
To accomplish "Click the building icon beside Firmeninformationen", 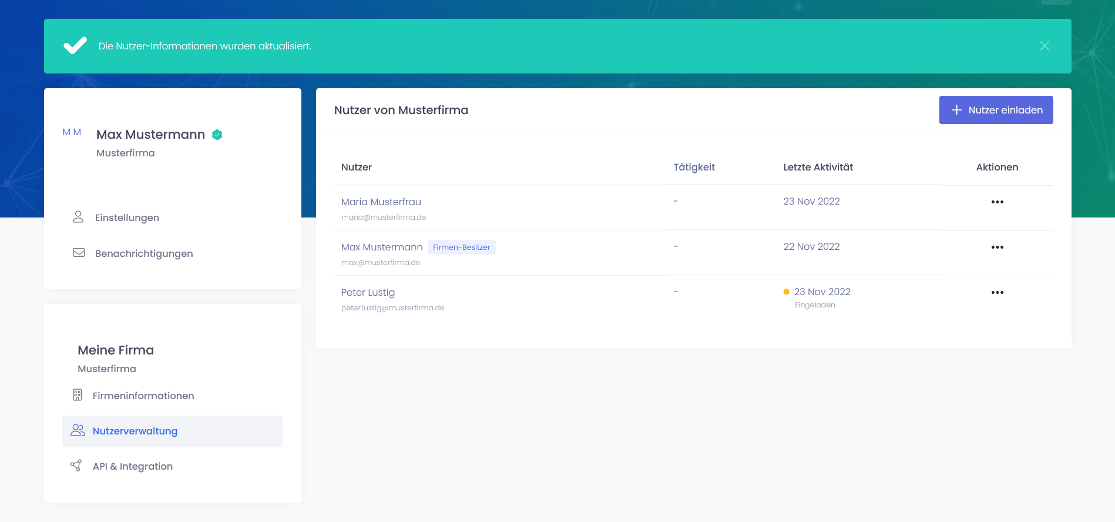I will (78, 395).
